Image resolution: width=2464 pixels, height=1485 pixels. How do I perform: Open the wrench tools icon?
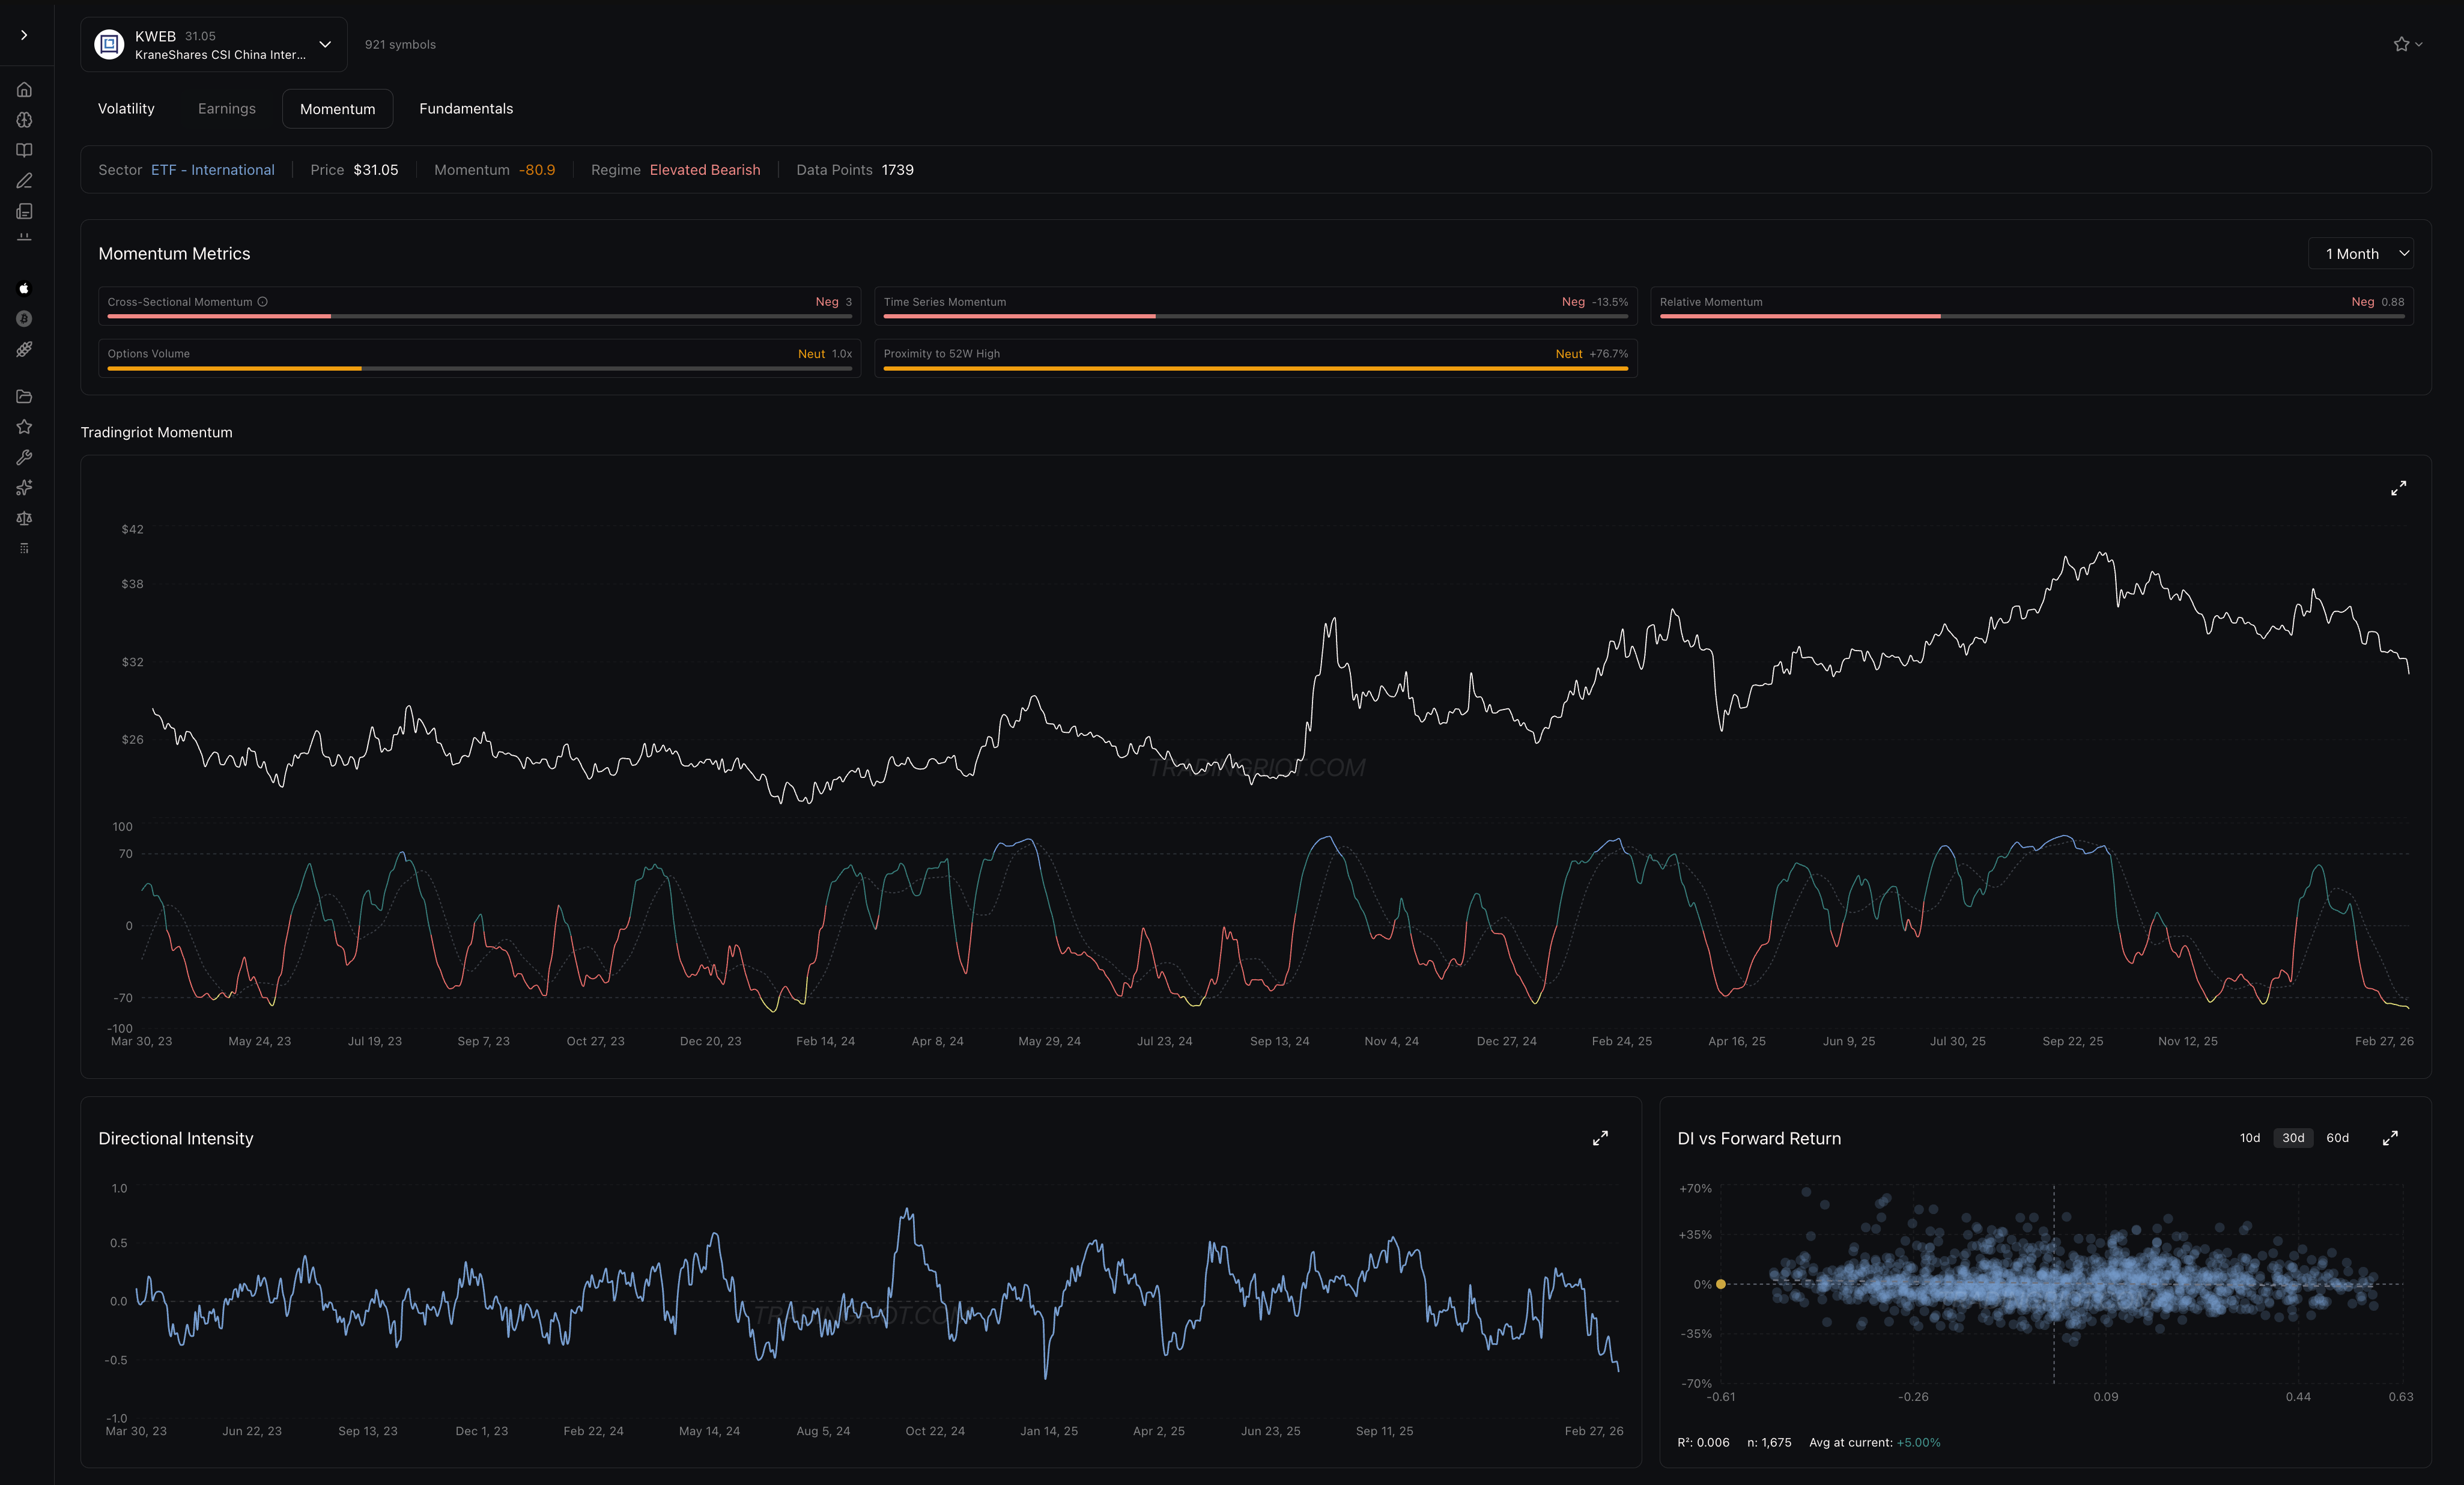(24, 457)
